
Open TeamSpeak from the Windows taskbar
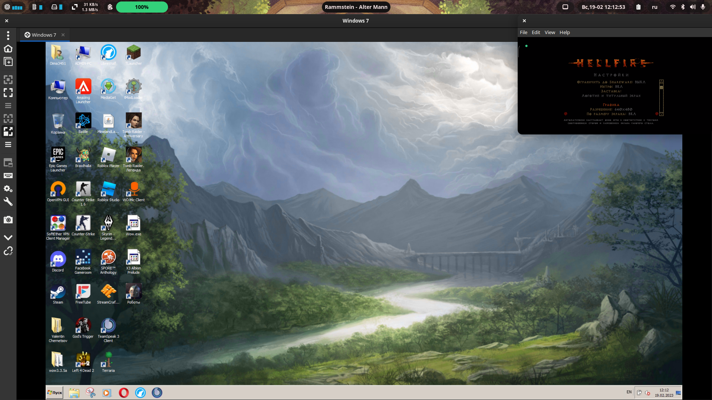(x=157, y=393)
